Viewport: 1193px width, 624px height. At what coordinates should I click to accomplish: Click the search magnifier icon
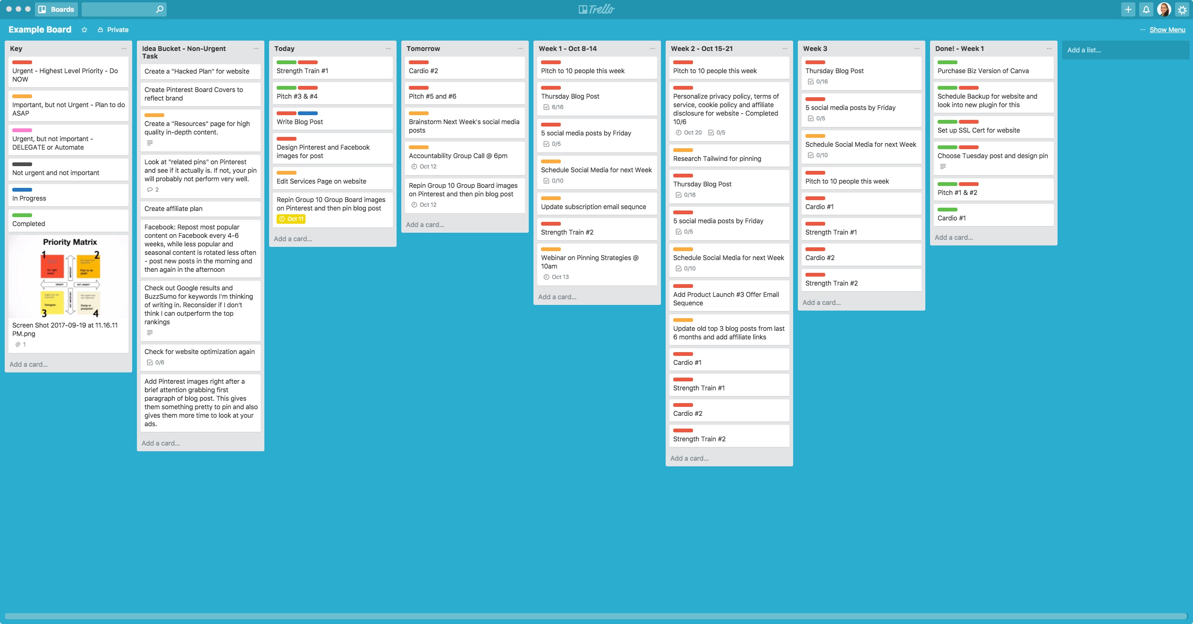pyautogui.click(x=160, y=9)
